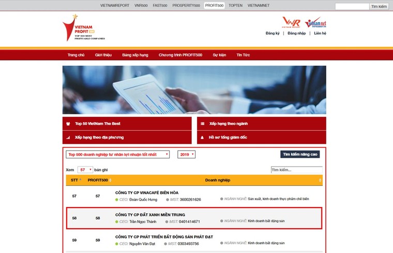Click CEO name Đoàn Quốc Hưng
Image resolution: width=393 pixels, height=253 pixels.
tap(143, 200)
